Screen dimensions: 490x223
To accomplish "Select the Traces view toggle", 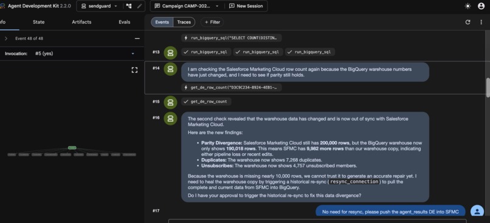I will tap(184, 22).
